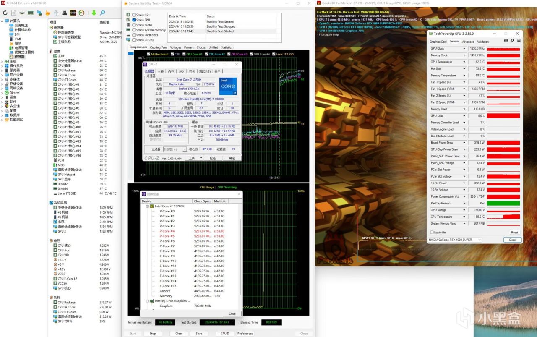This screenshot has height=337, width=537.
Task: Open the report page icon in AIDA64 toolbar
Action: 14,13
